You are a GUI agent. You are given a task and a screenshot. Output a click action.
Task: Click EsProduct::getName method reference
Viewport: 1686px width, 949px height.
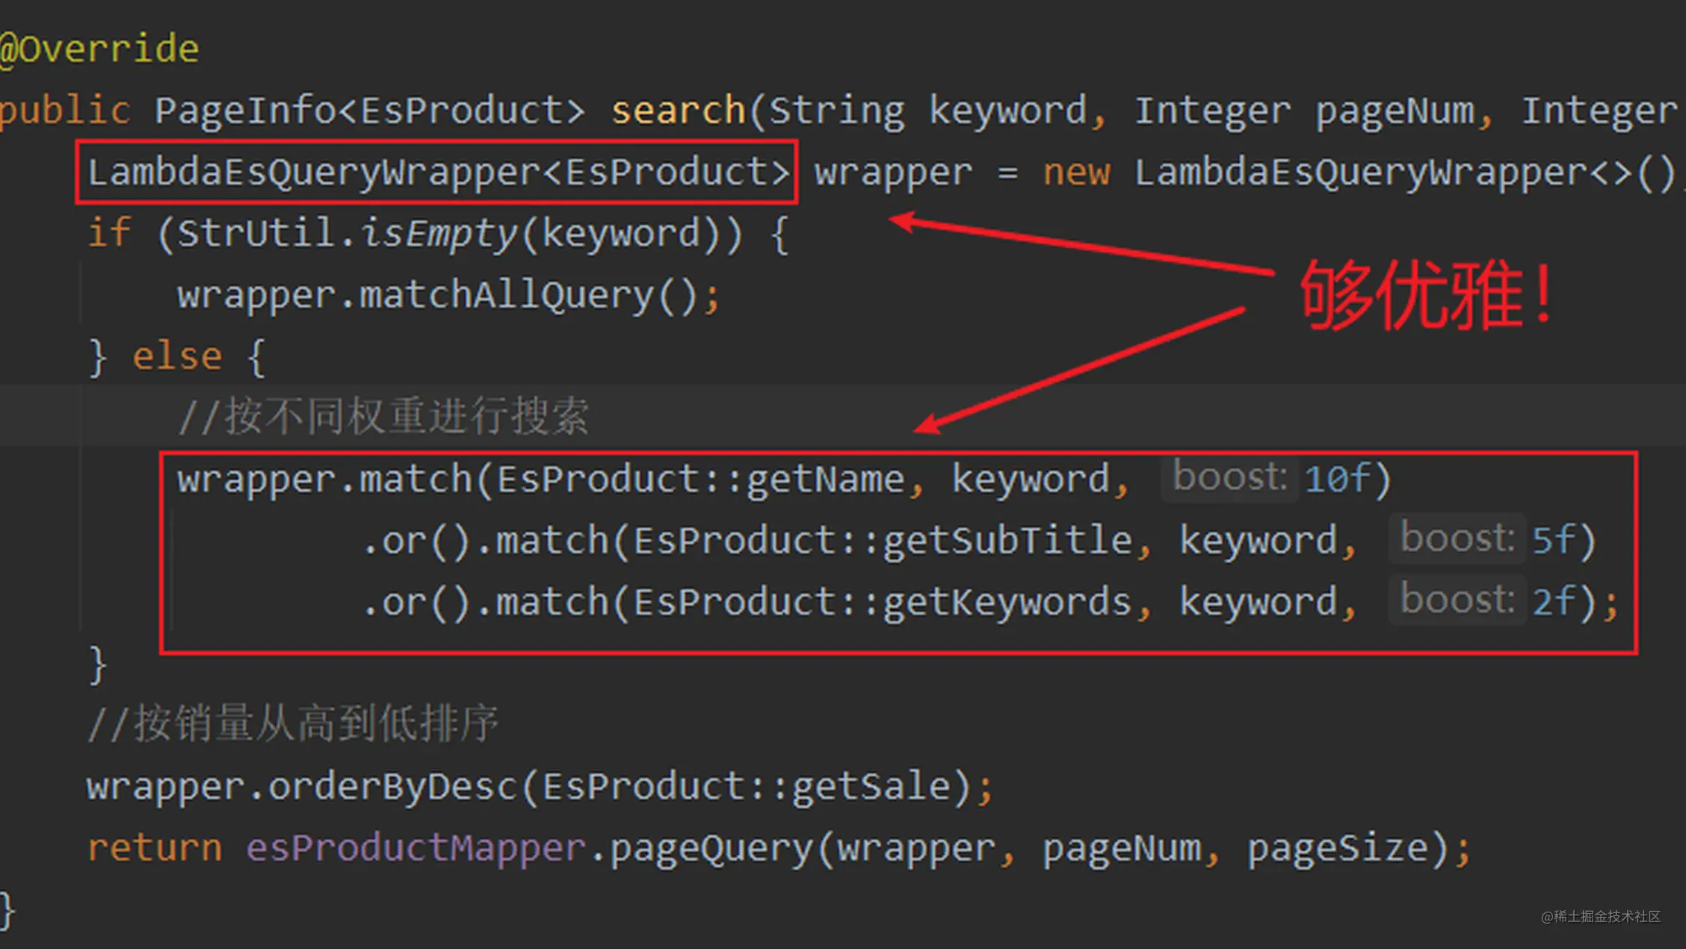tap(701, 480)
